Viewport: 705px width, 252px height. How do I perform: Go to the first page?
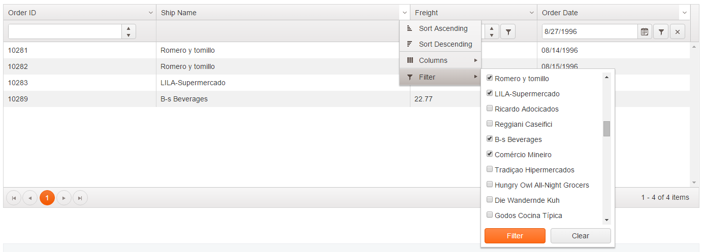pyautogui.click(x=14, y=198)
